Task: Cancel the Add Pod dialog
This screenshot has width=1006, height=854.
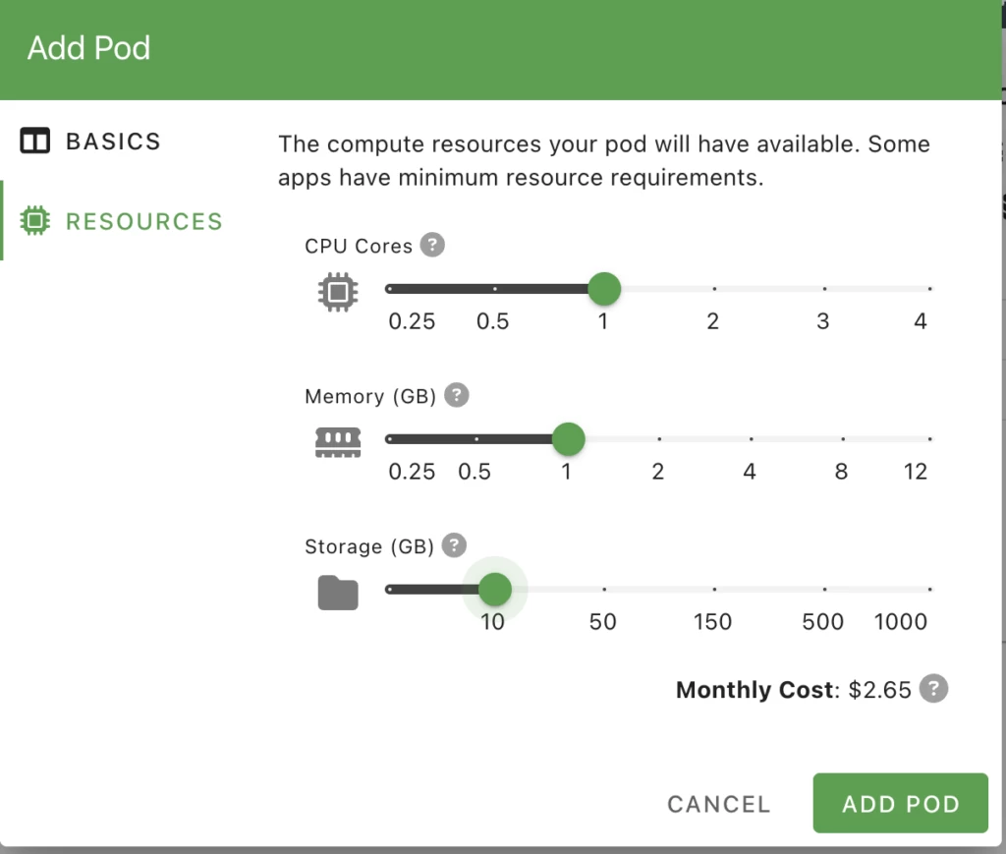Action: (x=718, y=804)
